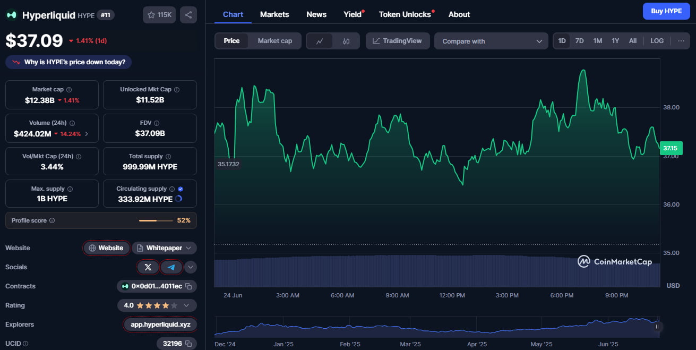Expand Volume (24h) details chevron
Screen dimensions: 696x350
(x=87, y=134)
